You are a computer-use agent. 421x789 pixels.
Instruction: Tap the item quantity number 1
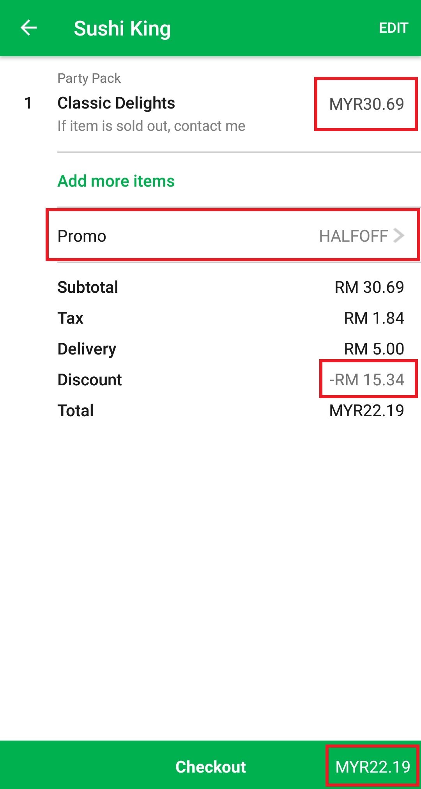(x=28, y=103)
